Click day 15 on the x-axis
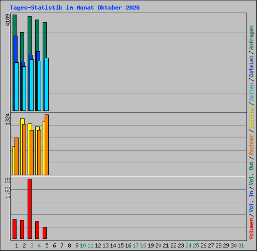Viewport: 257px width, 251px height. [x=120, y=245]
